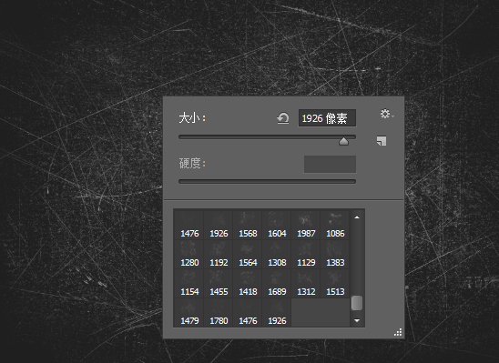Screen dimensions: 499x363
Task: Click the hardness slider track
Action: click(268, 182)
